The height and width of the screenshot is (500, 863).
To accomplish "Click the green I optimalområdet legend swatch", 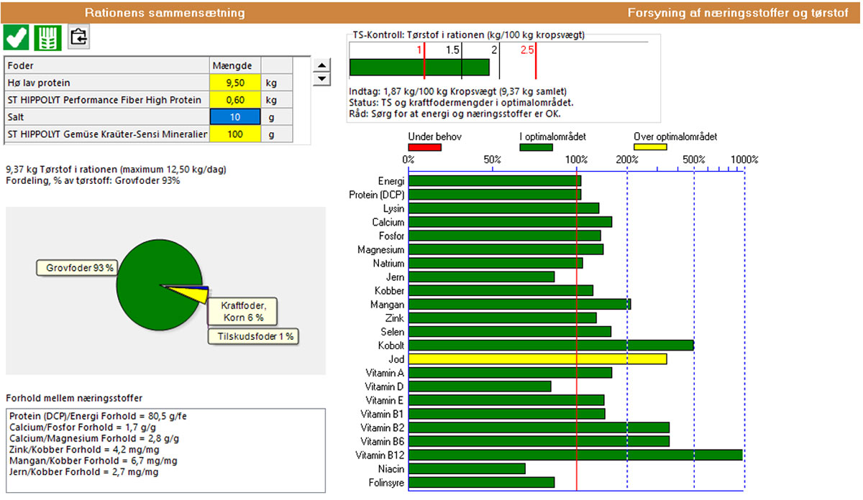I will (x=536, y=147).
